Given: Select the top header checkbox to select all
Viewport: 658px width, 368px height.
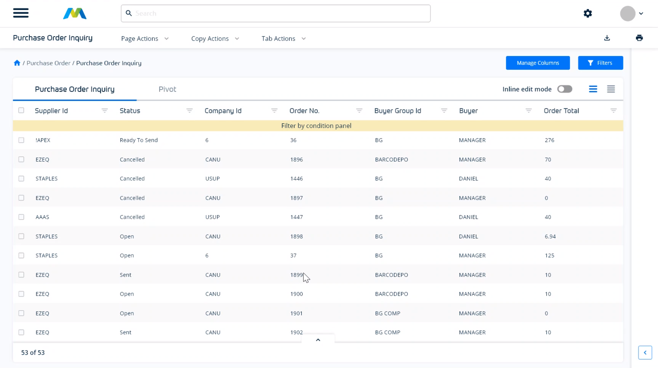Looking at the screenshot, I should [x=21, y=110].
